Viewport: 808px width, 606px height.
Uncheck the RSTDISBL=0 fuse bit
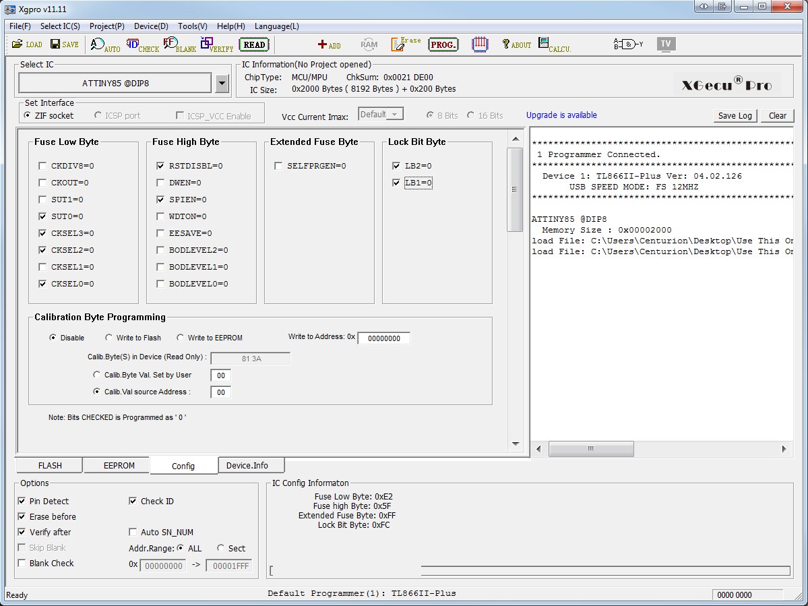[x=161, y=166]
